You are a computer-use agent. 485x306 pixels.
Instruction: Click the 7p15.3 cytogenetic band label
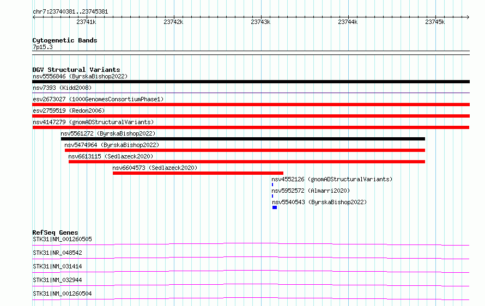tap(43, 47)
